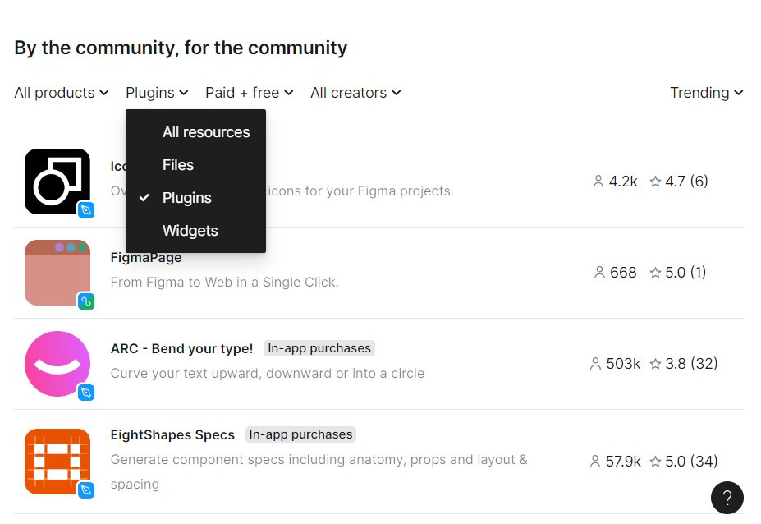Open the Trending sort dropdown
Image resolution: width=761 pixels, height=524 pixels.
click(x=706, y=93)
